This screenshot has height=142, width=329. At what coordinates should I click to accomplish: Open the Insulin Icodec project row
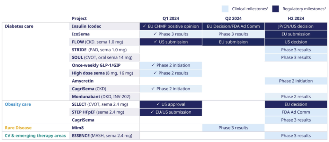[x=86, y=26]
